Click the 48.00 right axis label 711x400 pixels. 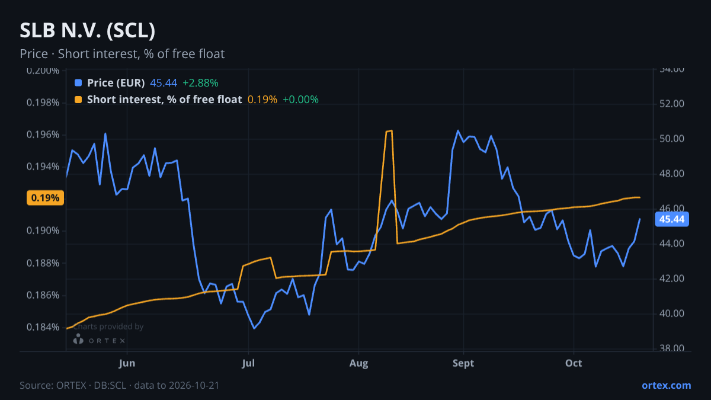pyautogui.click(x=672, y=174)
